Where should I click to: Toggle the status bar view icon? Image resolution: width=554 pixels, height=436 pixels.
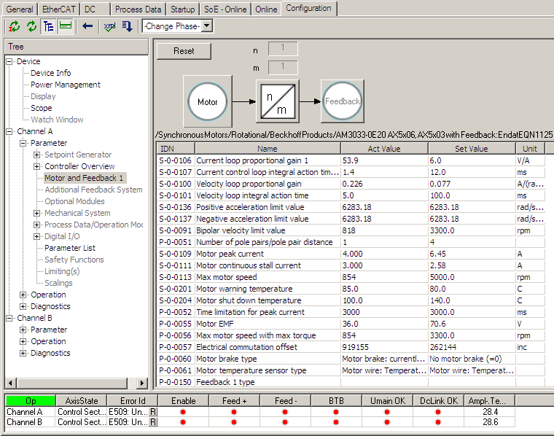click(x=66, y=26)
